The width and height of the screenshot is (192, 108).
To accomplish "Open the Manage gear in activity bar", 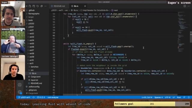I will pos(19,92).
